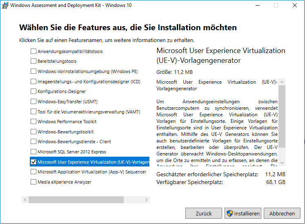Viewport: 305px width, 224px height.
Task: Check Imageerstellungs- und Konfigurationsdesigner (ICD) box
Action: click(x=33, y=81)
